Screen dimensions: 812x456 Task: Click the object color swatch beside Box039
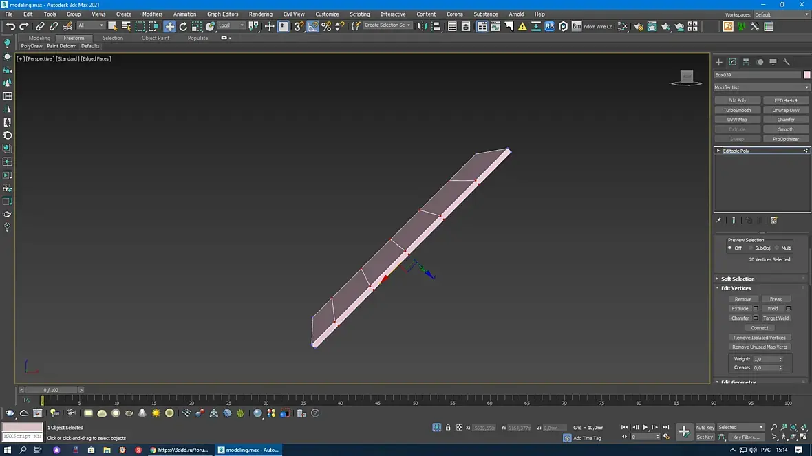807,74
